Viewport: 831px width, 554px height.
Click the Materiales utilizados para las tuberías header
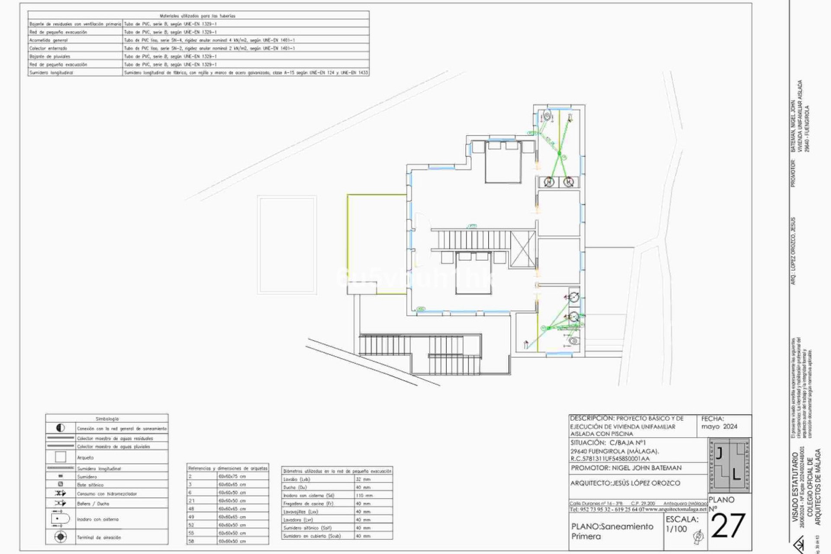click(197, 15)
